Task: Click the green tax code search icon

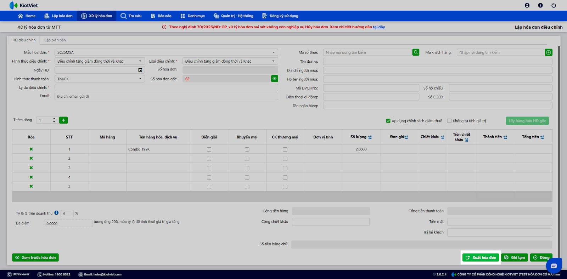Action: [416, 52]
